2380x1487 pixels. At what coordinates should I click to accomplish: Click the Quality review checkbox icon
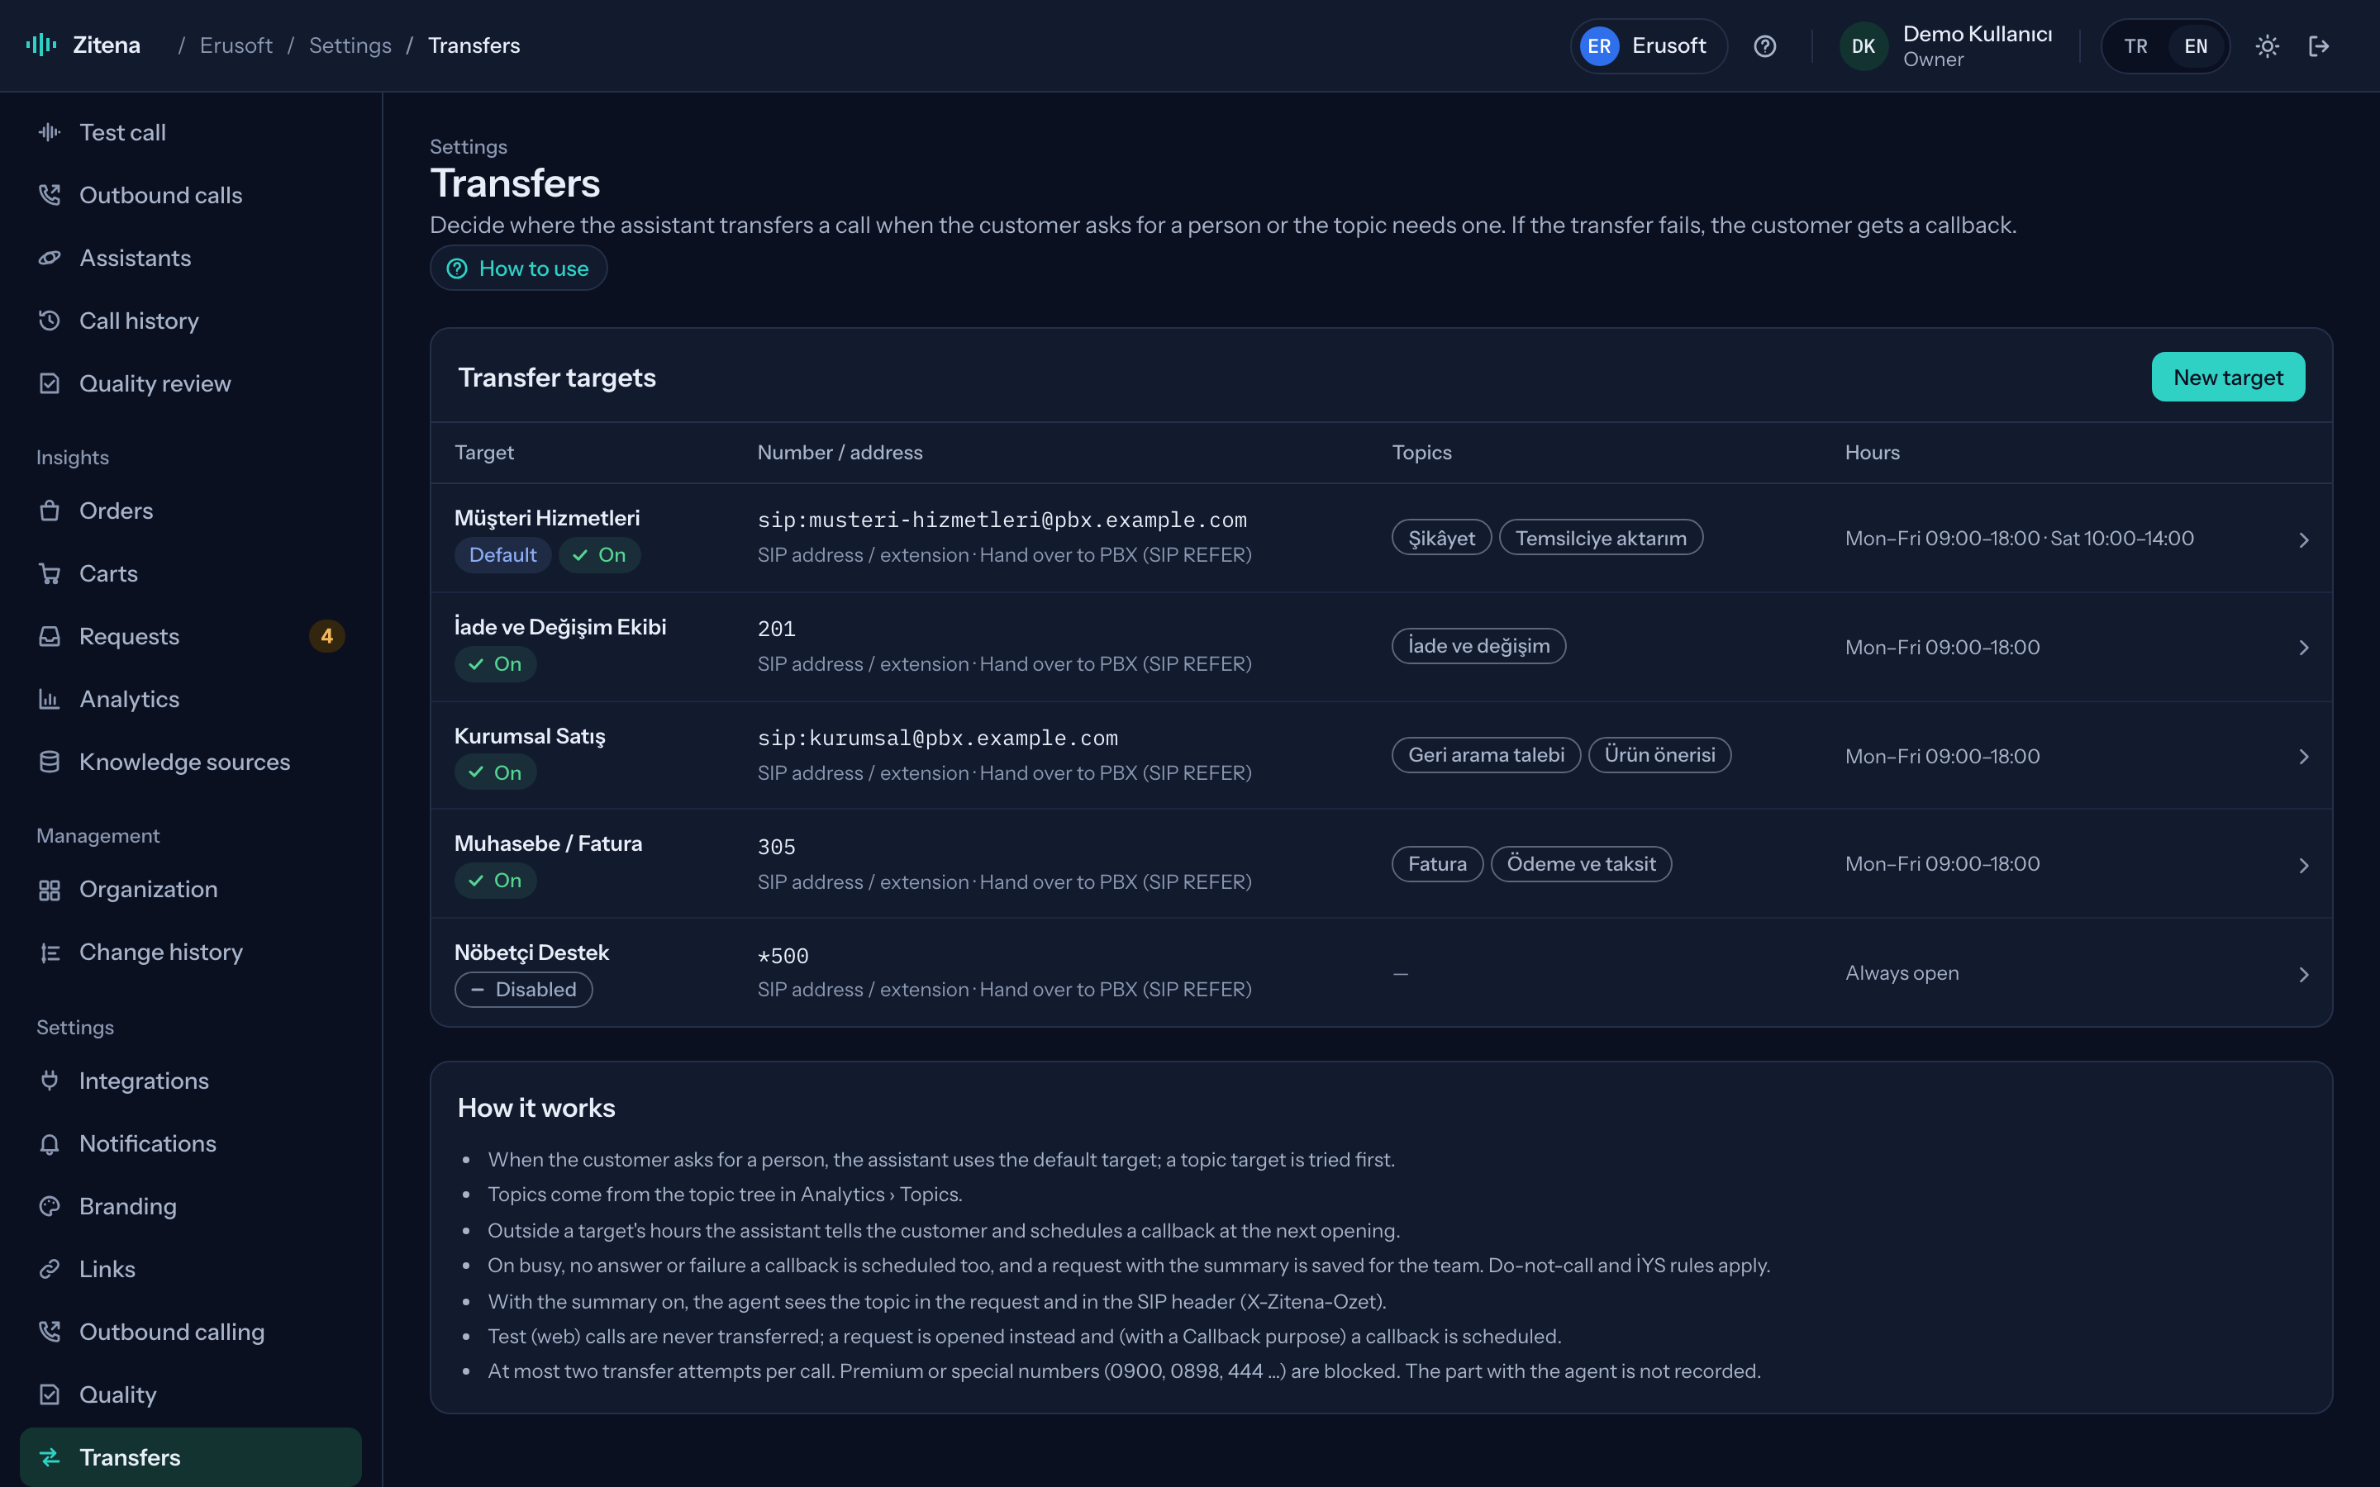(50, 383)
